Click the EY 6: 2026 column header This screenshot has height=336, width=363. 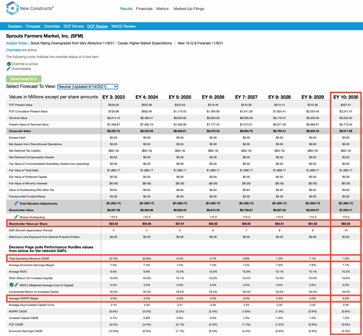click(213, 97)
